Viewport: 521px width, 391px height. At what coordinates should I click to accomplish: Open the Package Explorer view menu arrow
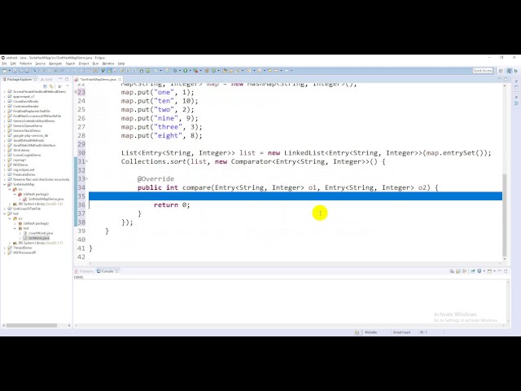(68, 86)
